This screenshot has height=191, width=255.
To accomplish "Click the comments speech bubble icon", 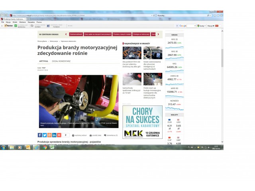I will tap(105, 135).
